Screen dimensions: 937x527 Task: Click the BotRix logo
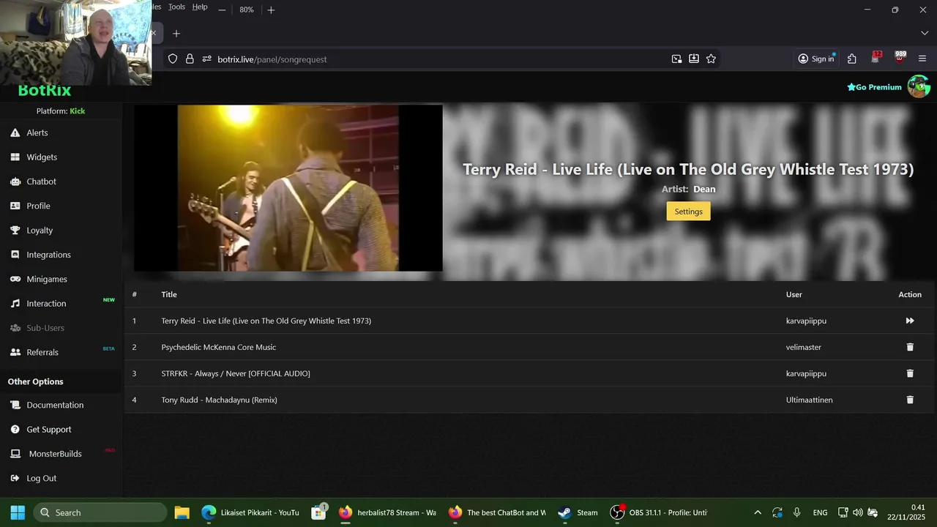pyautogui.click(x=44, y=91)
